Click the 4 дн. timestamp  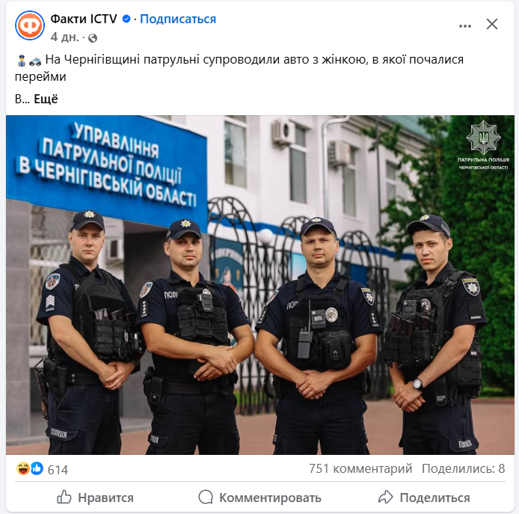tap(65, 37)
